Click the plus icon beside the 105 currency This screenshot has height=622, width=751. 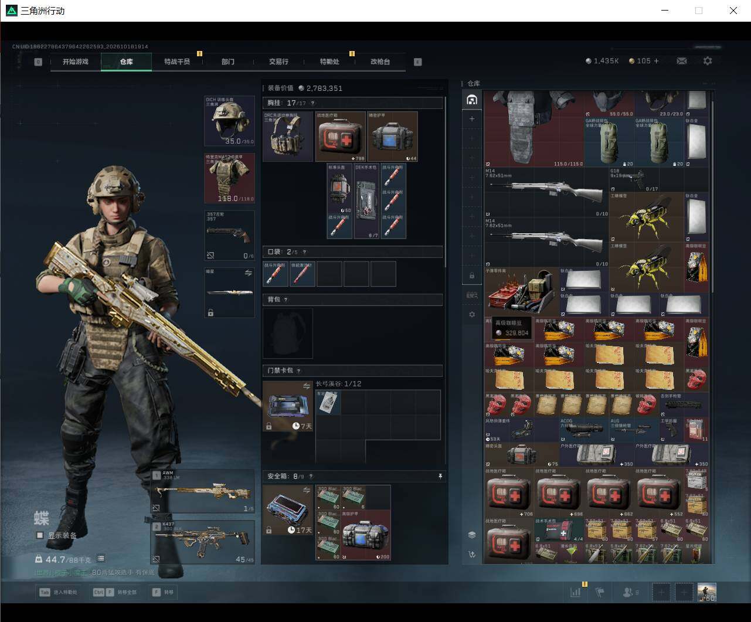pos(656,61)
